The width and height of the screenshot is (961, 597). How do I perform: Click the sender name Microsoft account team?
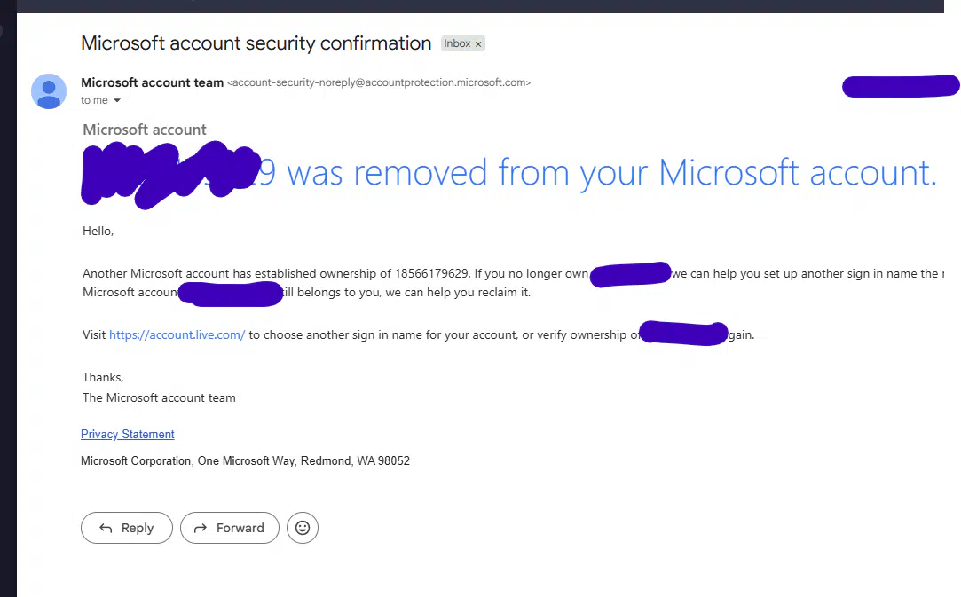coord(152,82)
